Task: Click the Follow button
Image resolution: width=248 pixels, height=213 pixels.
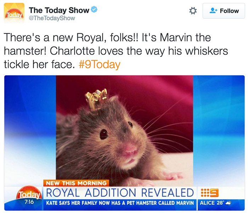Action: [x=224, y=11]
